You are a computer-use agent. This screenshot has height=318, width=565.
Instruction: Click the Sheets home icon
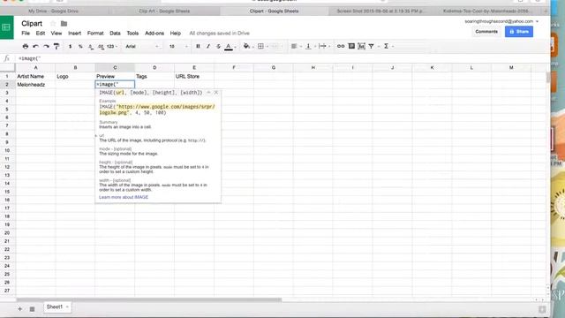(x=6, y=27)
